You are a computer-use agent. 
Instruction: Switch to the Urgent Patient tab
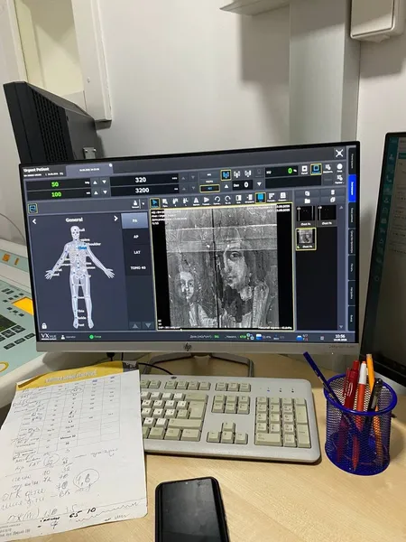[x=43, y=172]
